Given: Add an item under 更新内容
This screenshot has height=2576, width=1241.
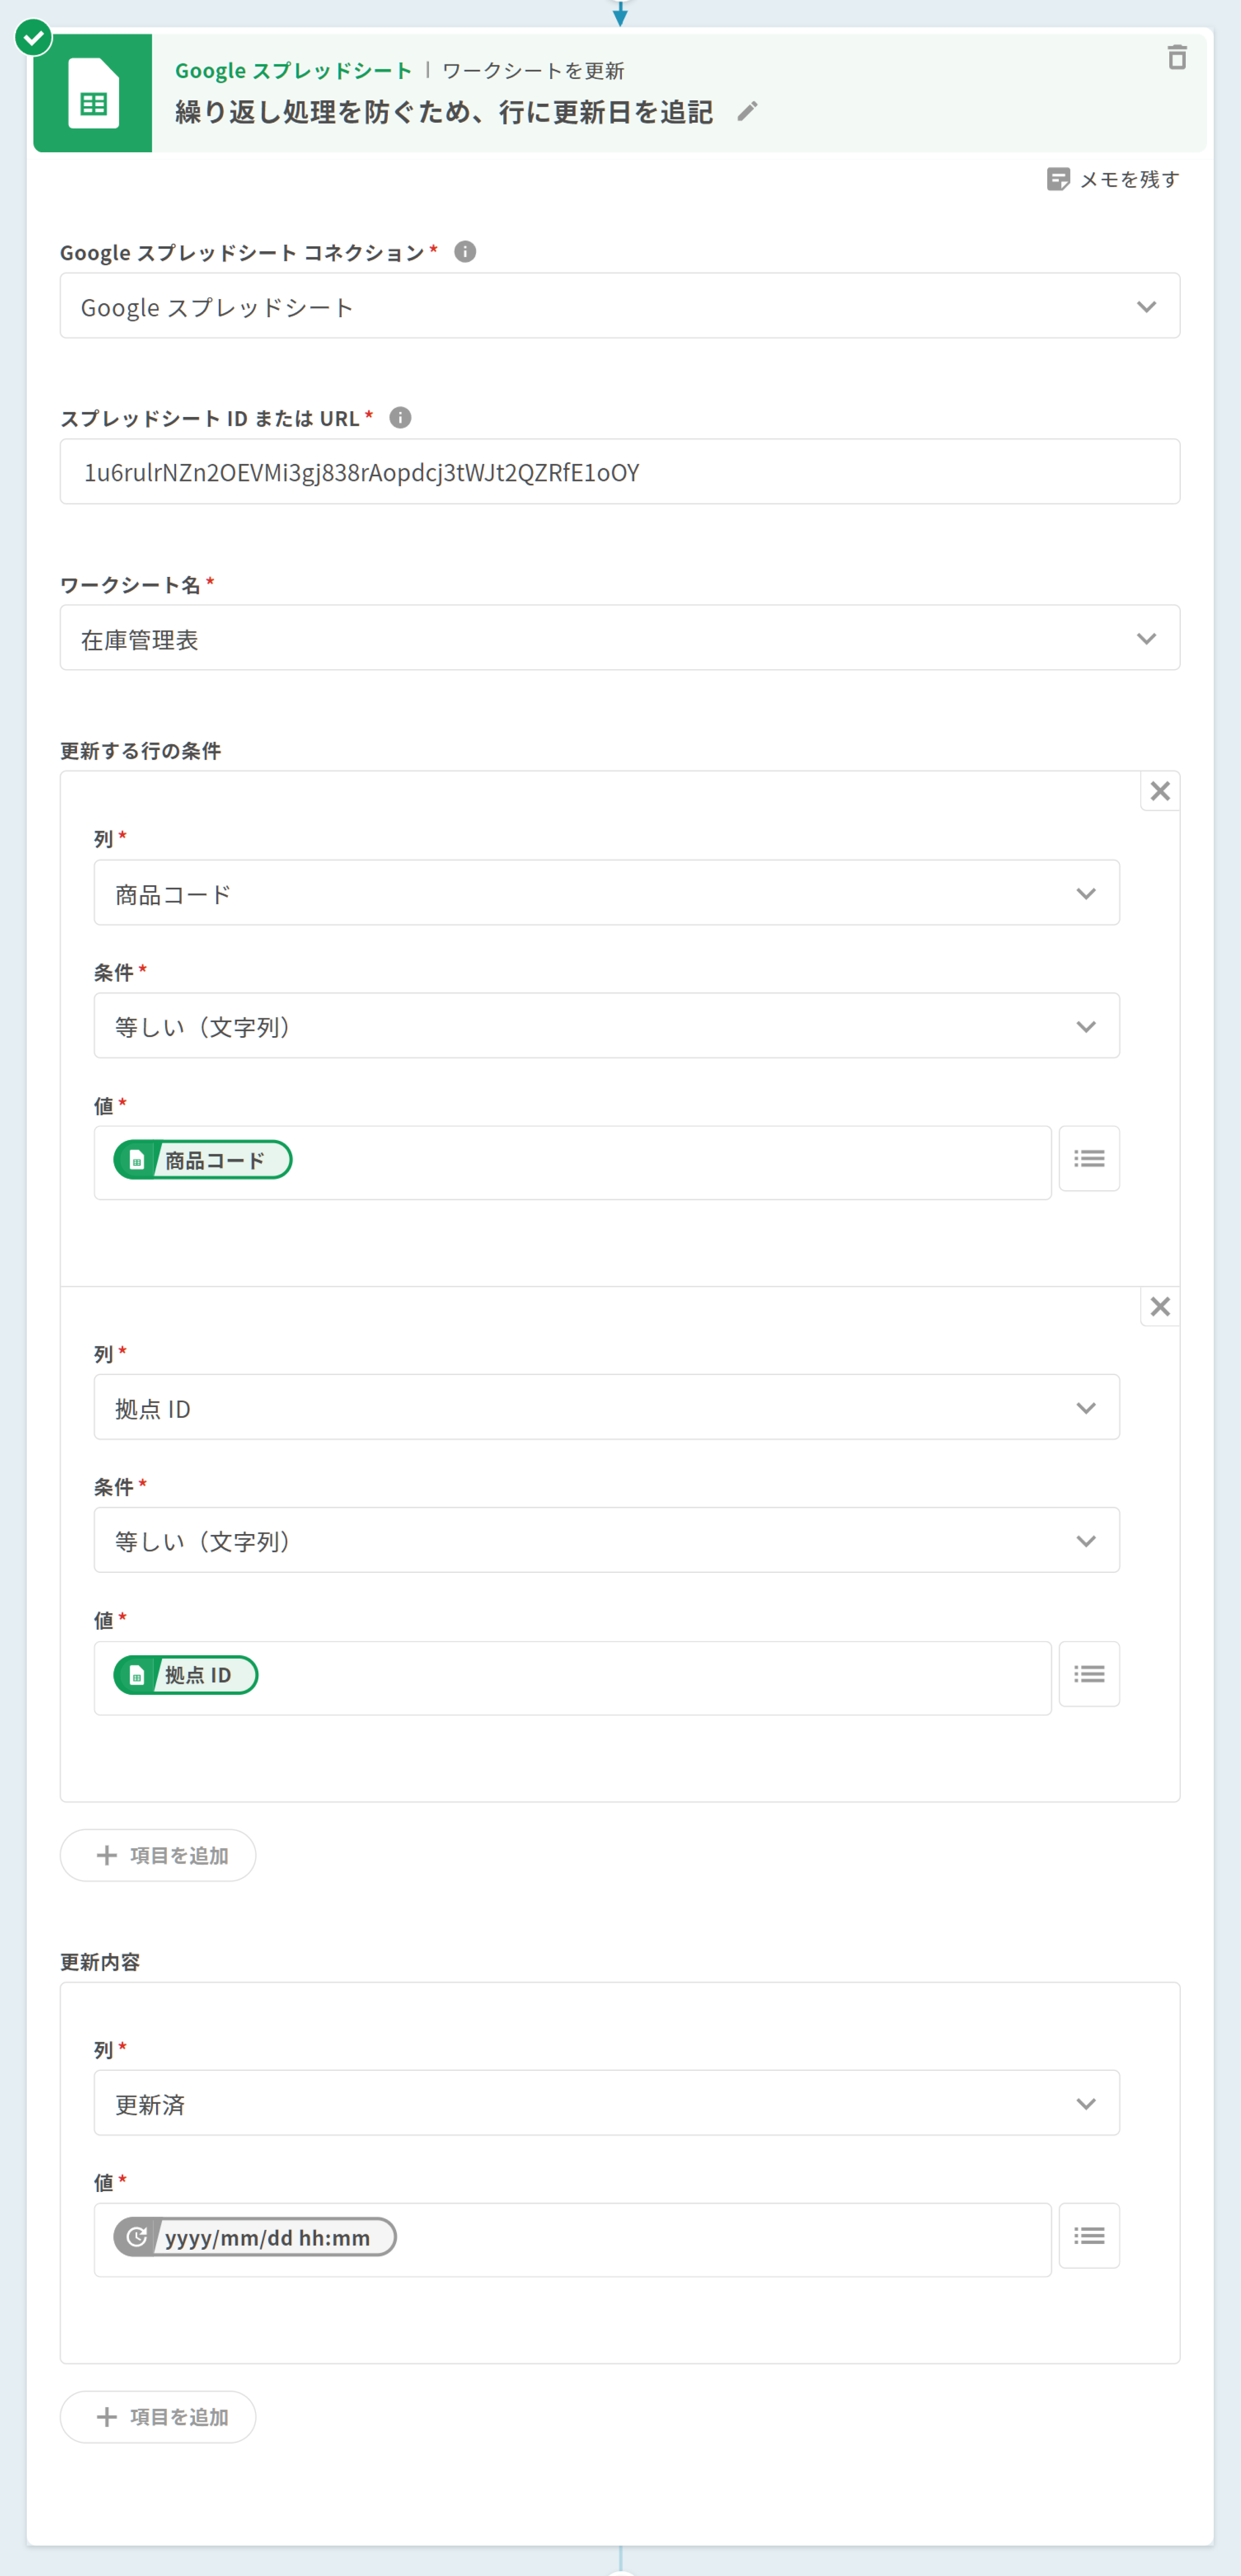Looking at the screenshot, I should tap(158, 2417).
